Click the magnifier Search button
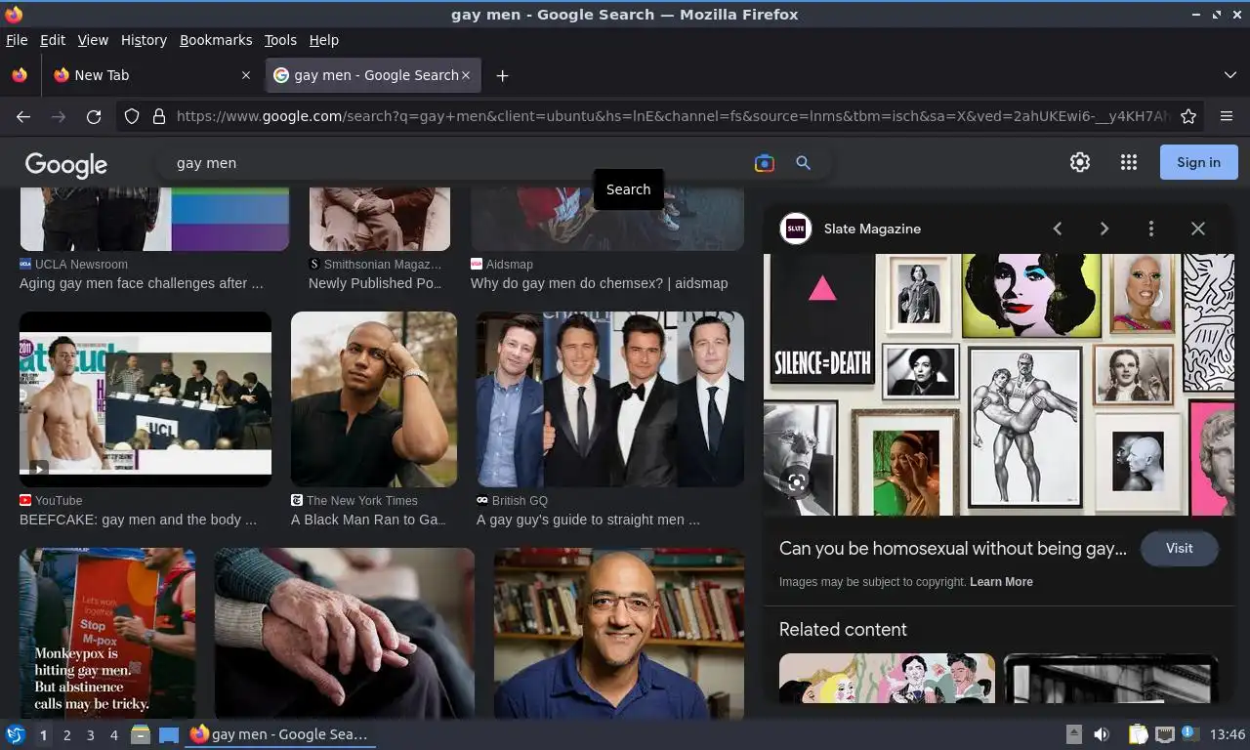Screen dimensions: 1250x750 [803, 163]
